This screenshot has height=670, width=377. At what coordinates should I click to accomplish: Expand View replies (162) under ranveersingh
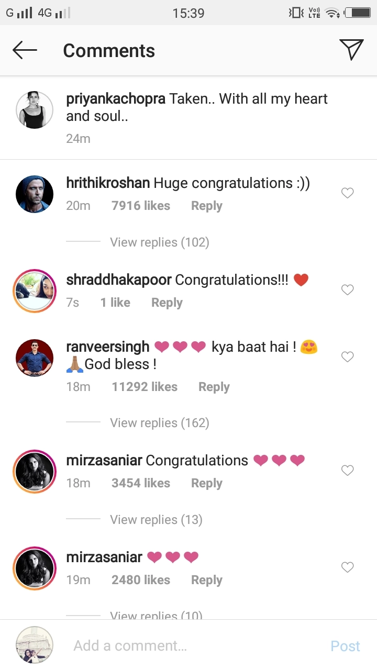tap(159, 423)
